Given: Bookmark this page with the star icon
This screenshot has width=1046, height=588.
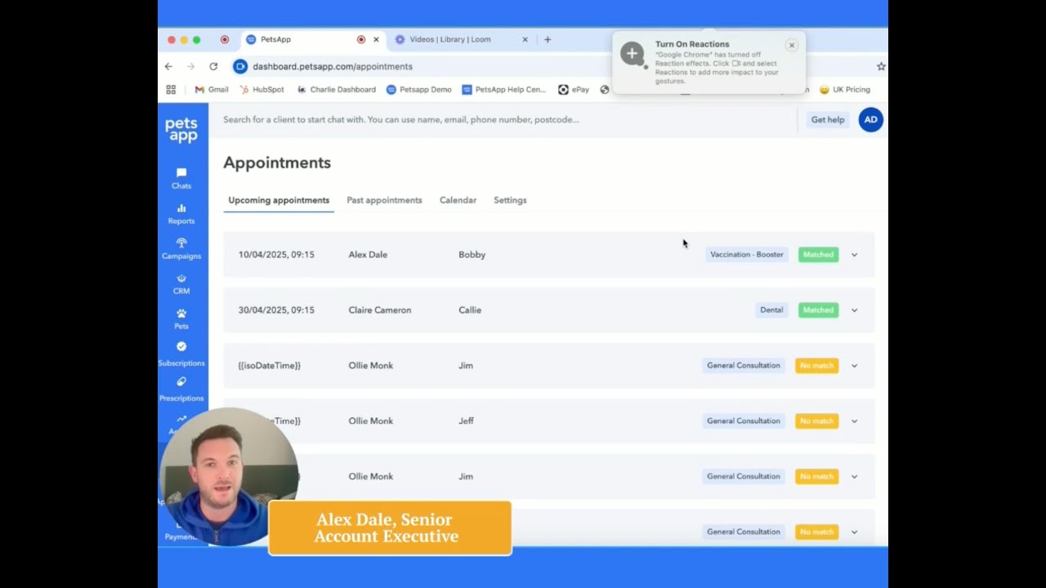Looking at the screenshot, I should [881, 66].
